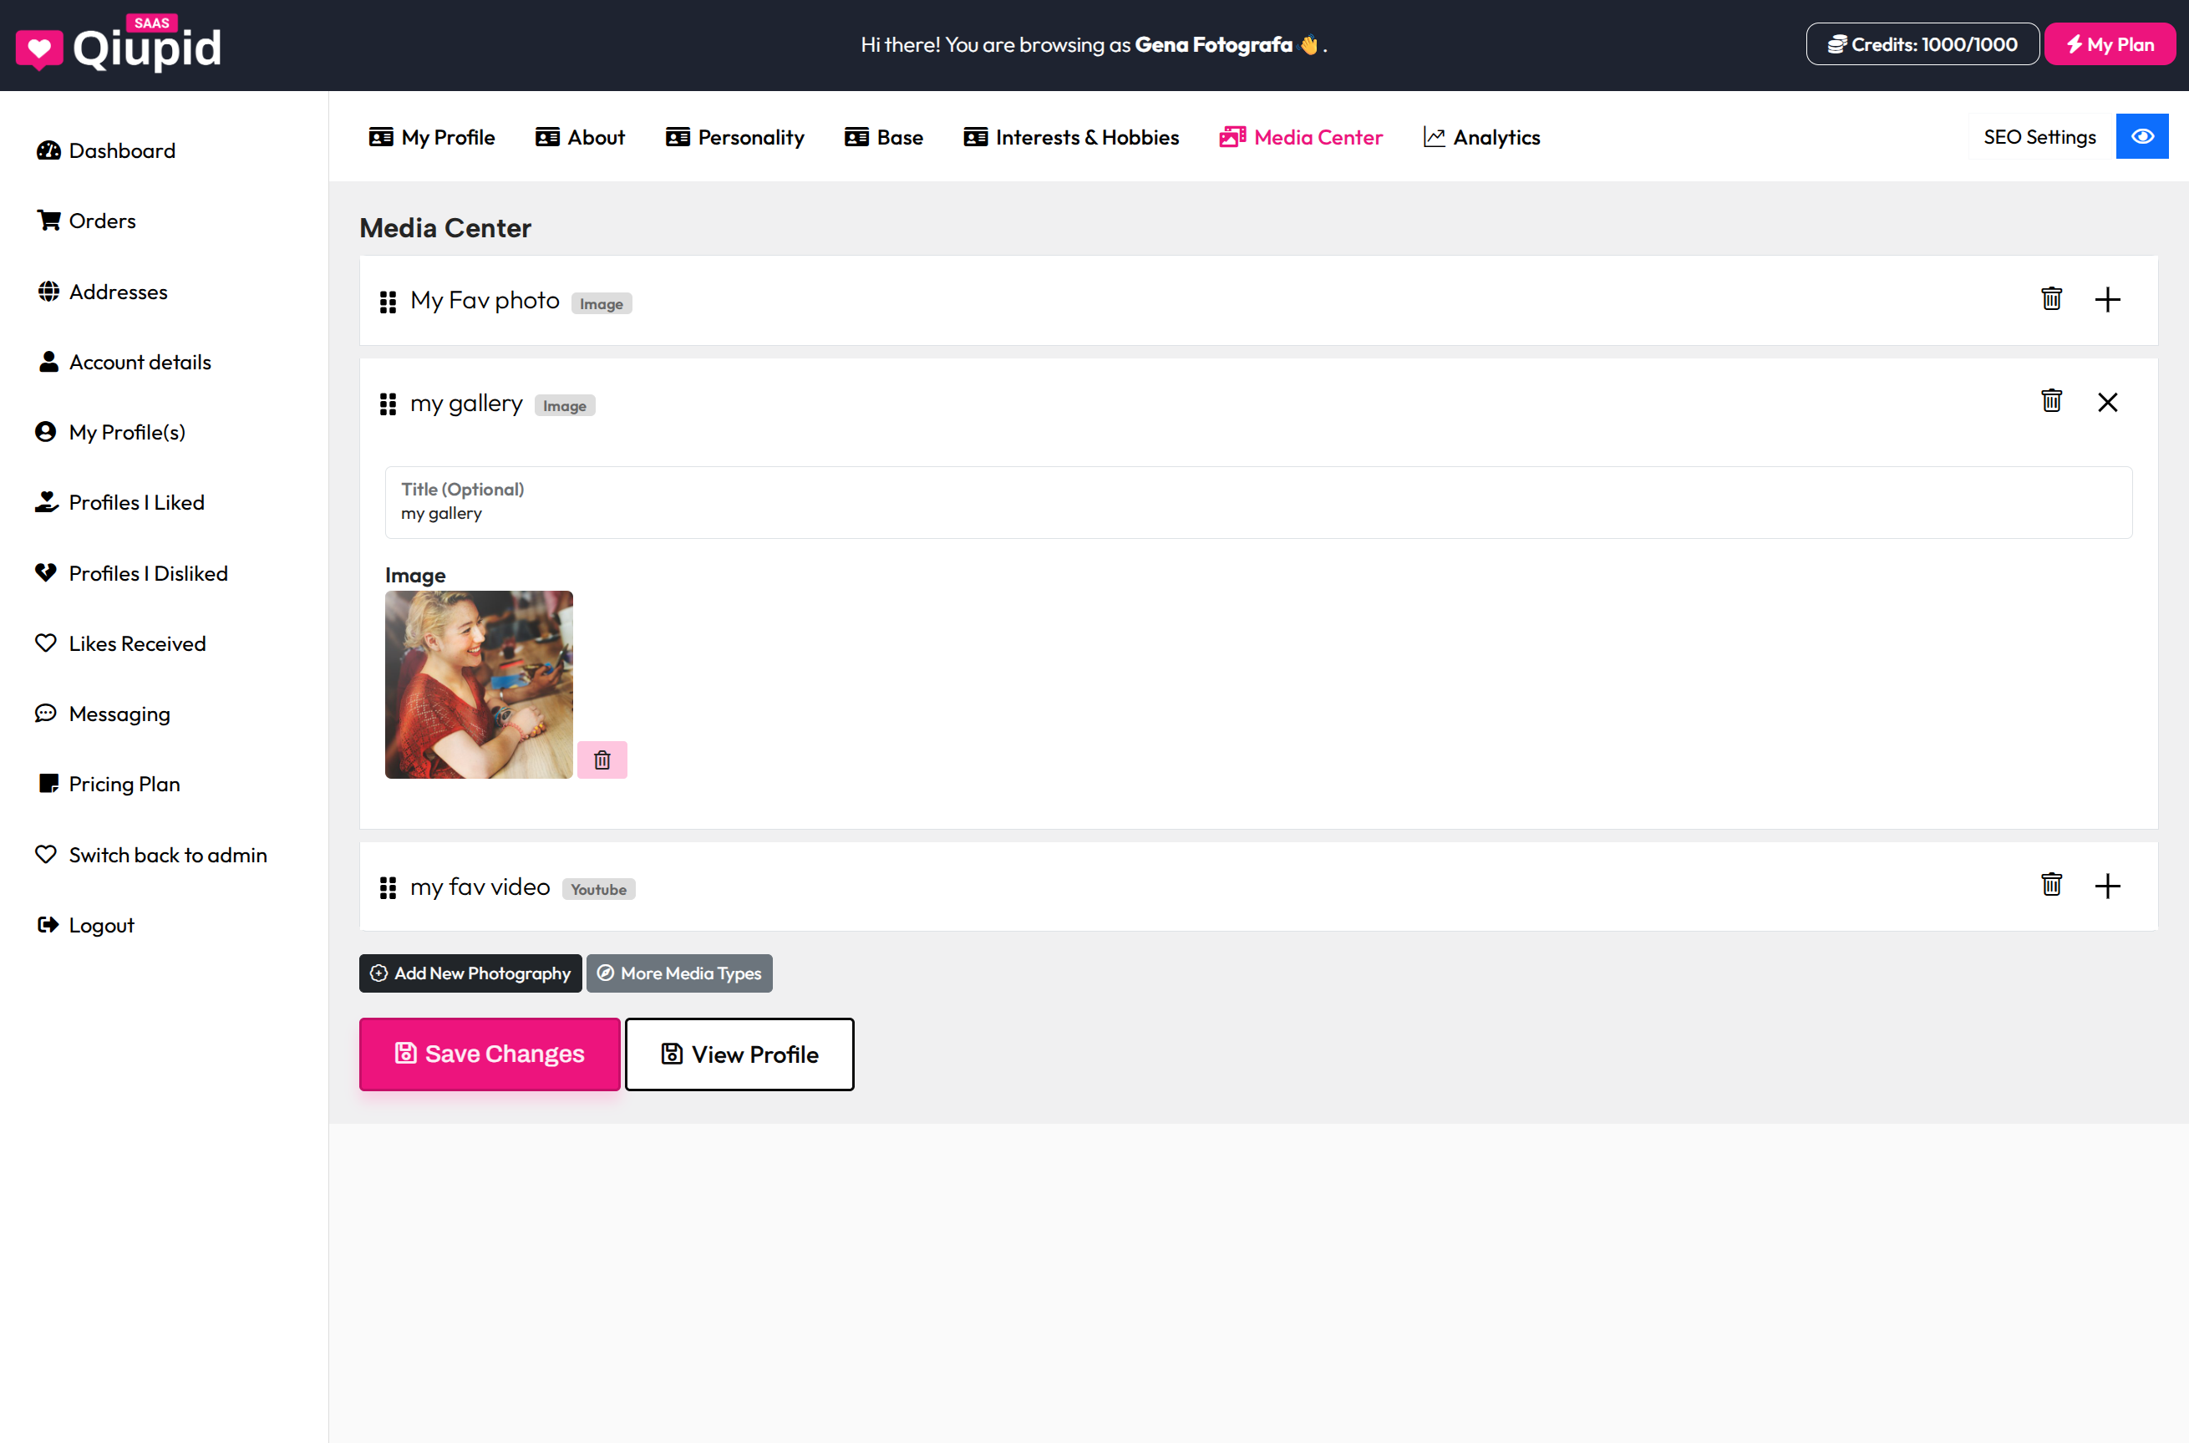Open View Profile
Viewport: 2189px width, 1443px height.
click(x=739, y=1054)
